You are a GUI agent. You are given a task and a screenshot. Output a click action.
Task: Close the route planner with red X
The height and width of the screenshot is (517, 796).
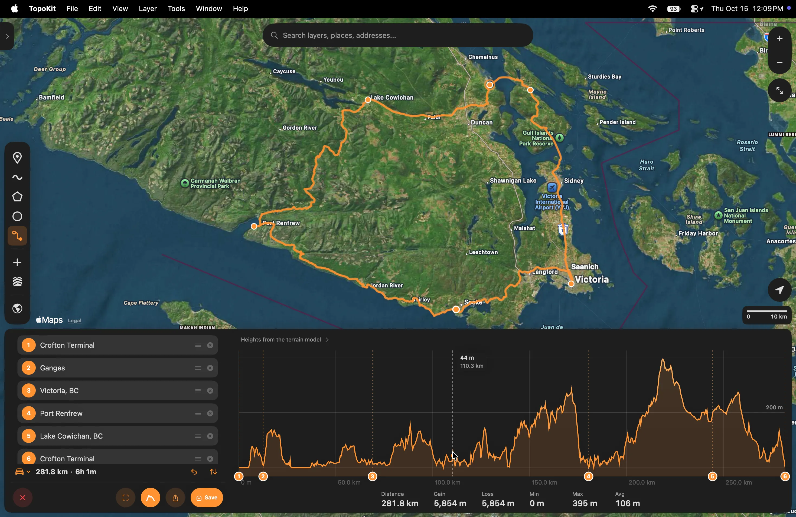click(x=23, y=498)
